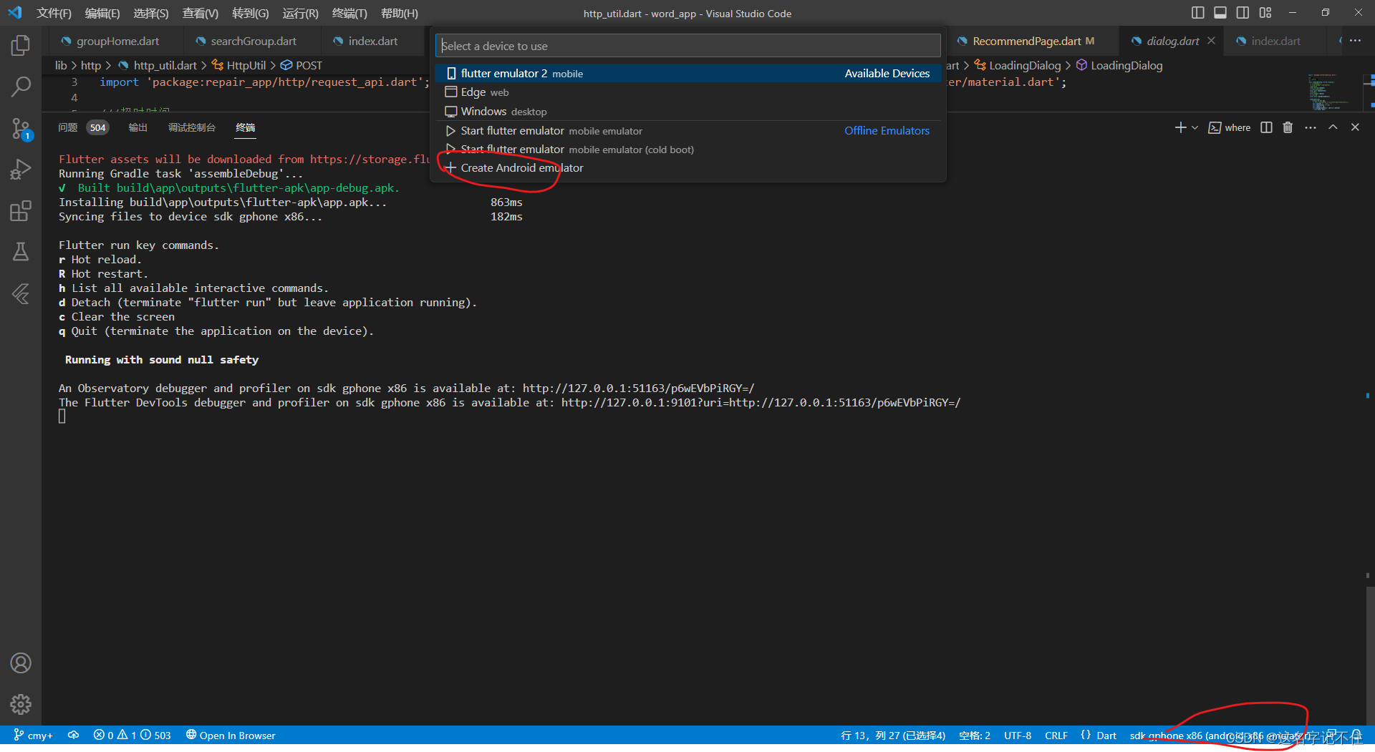Open the Extensions view
This screenshot has height=752, width=1375.
[21, 210]
